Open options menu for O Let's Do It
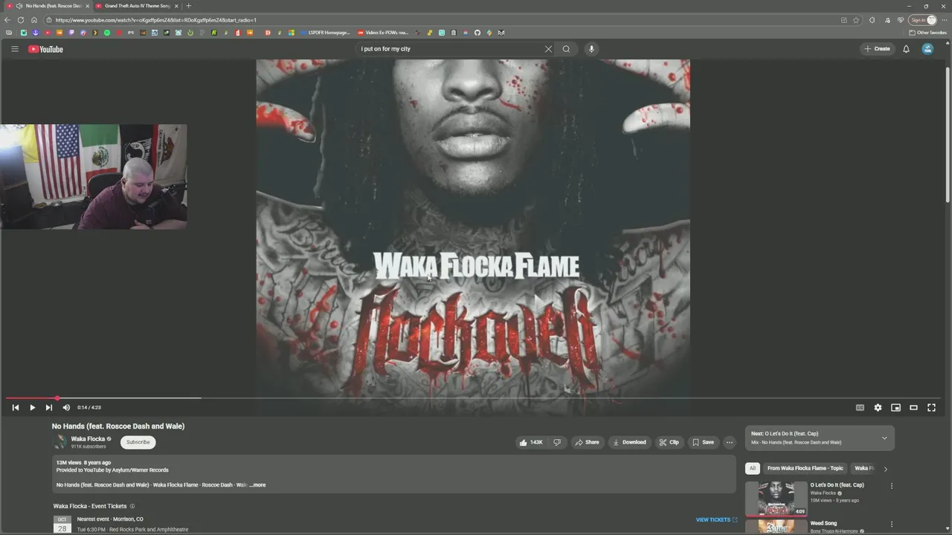 point(892,486)
